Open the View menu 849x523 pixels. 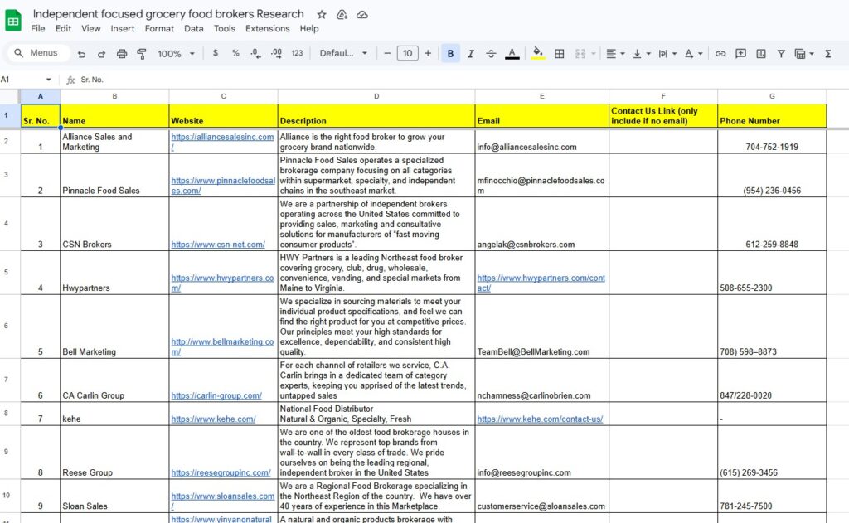tap(91, 29)
